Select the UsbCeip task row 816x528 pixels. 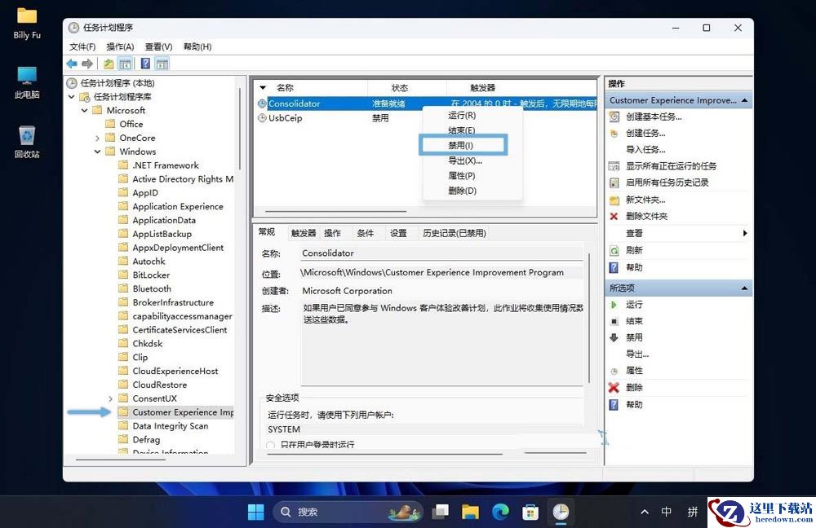[x=424, y=118]
